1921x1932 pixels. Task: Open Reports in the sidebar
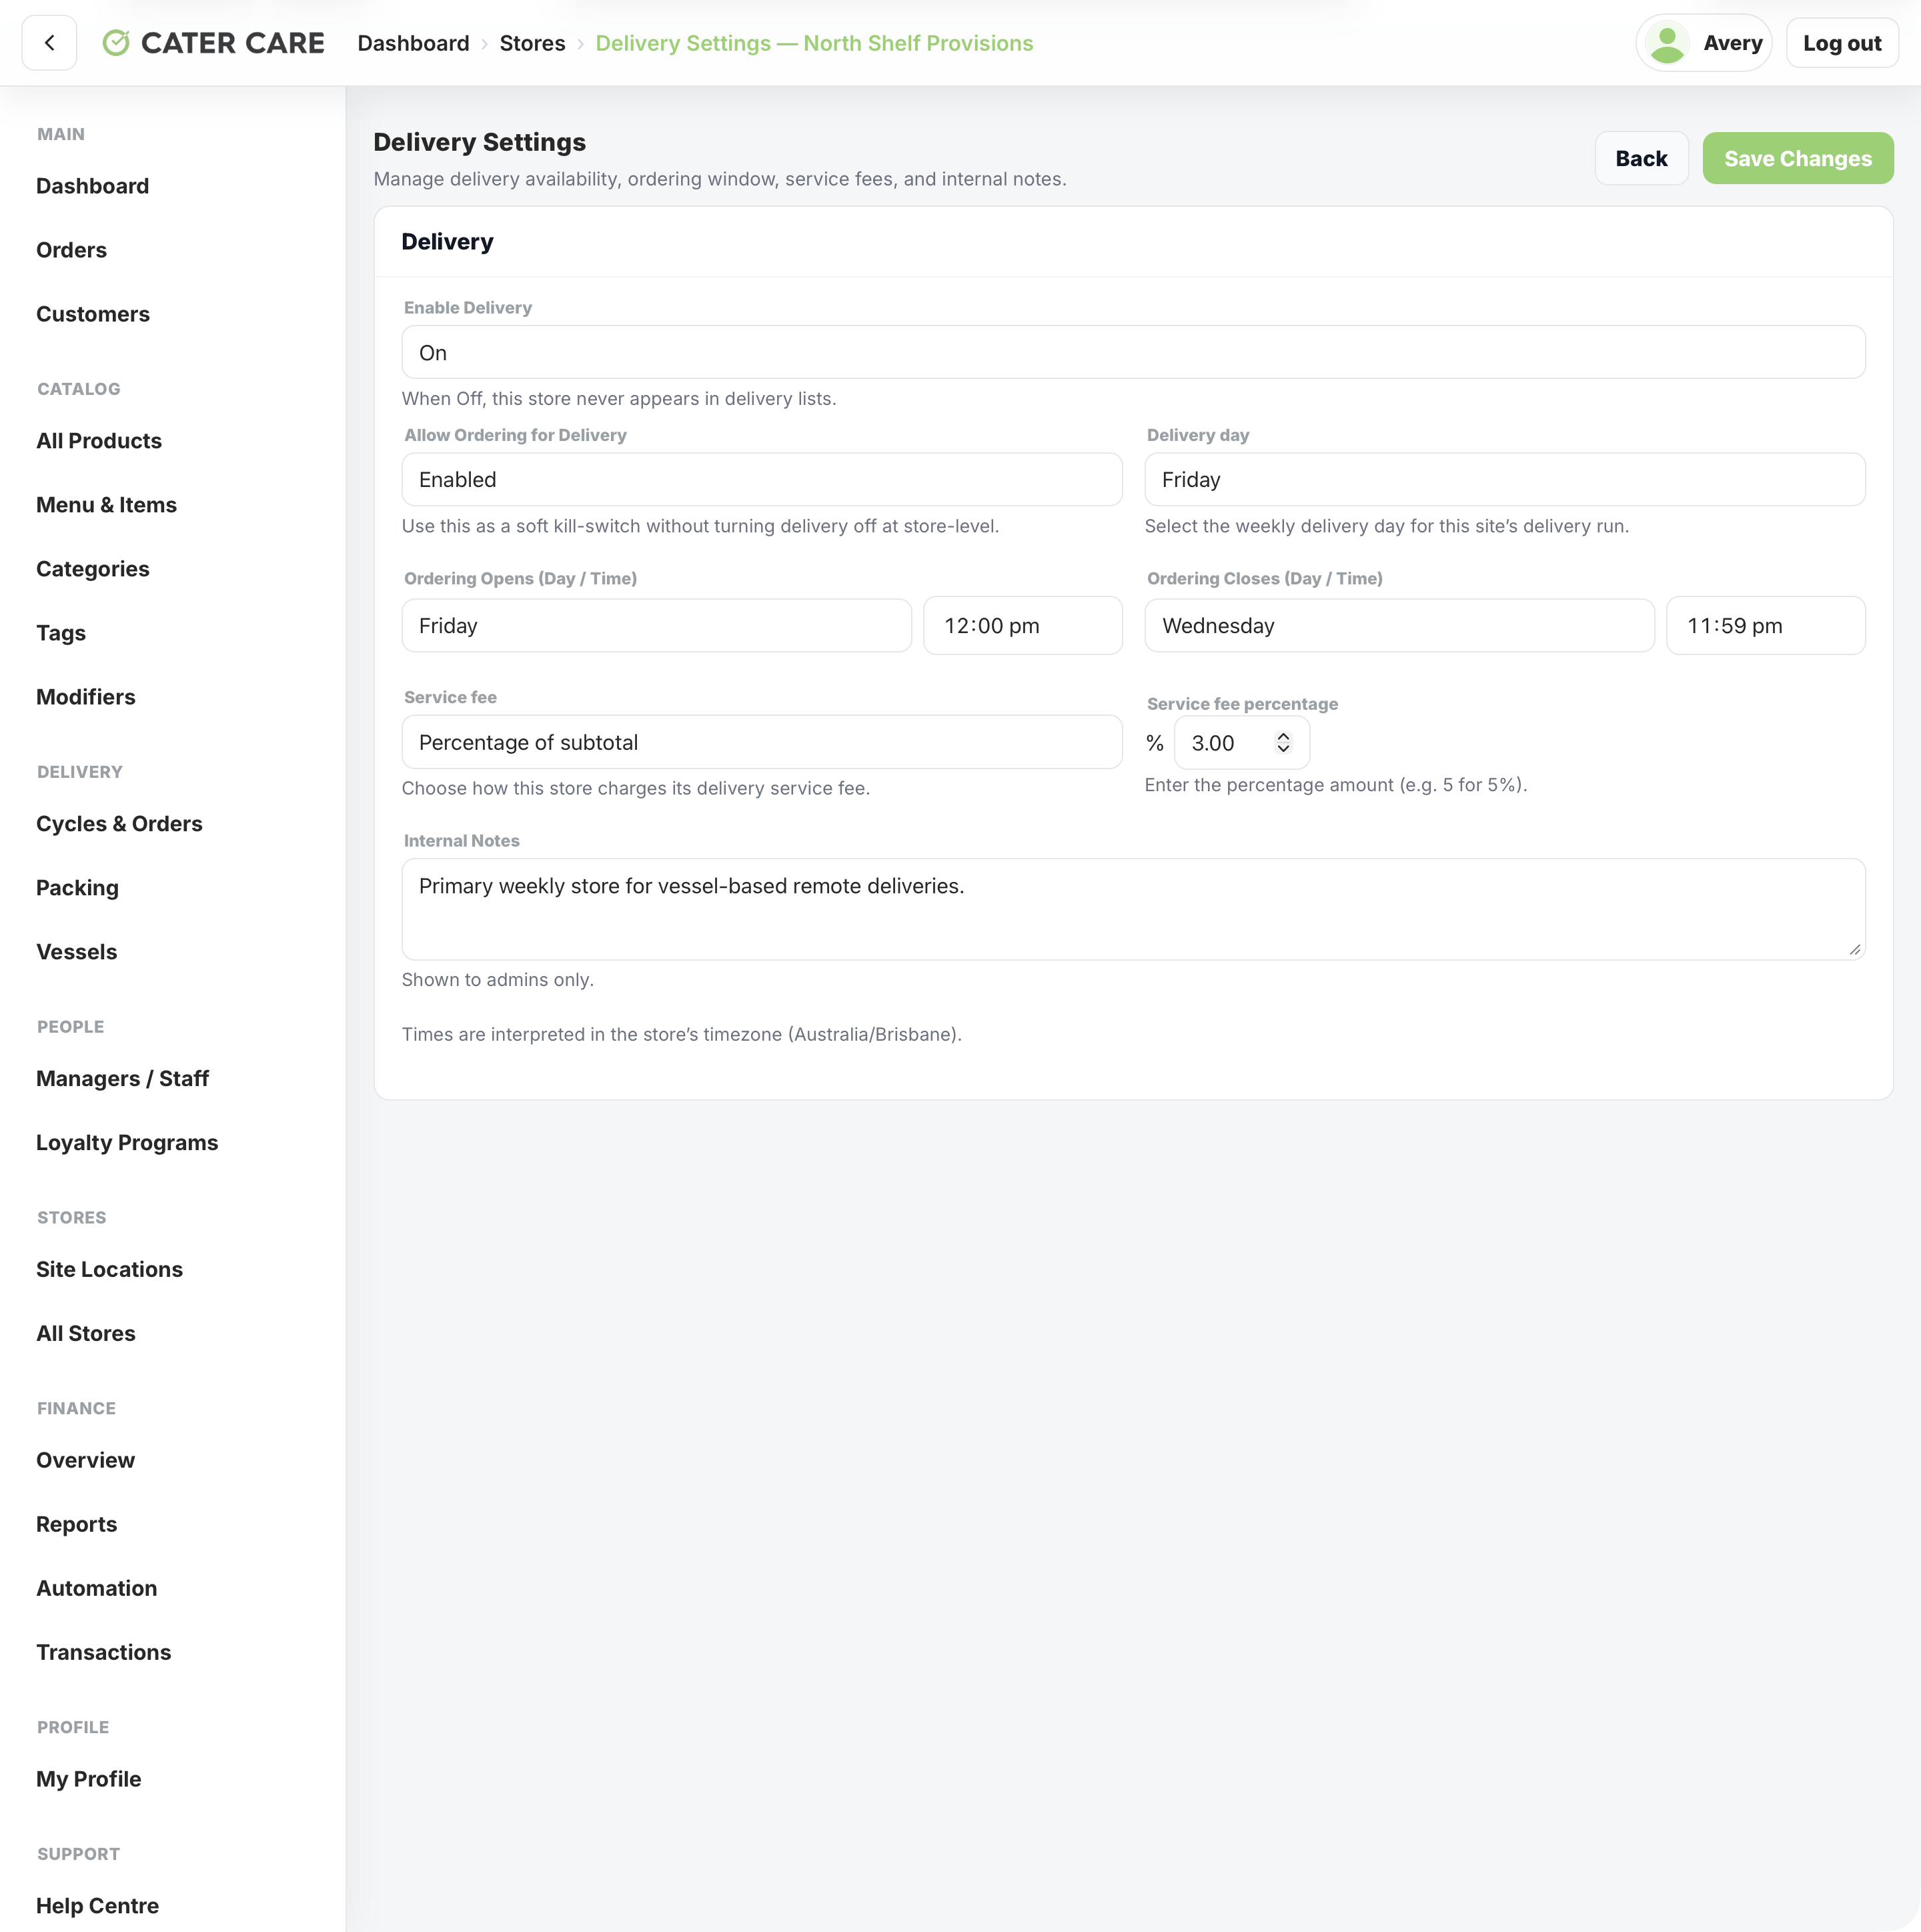[x=76, y=1524]
